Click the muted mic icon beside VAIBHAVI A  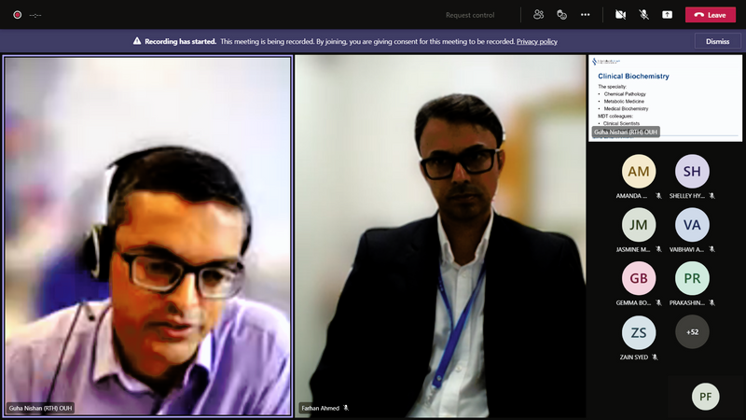711,249
